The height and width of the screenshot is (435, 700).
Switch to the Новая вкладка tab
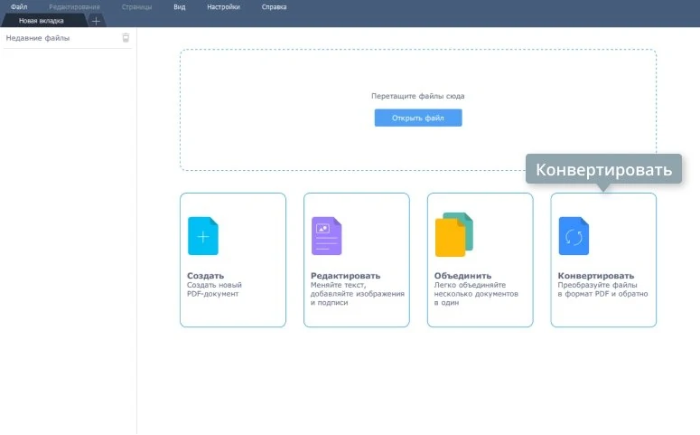(44, 20)
